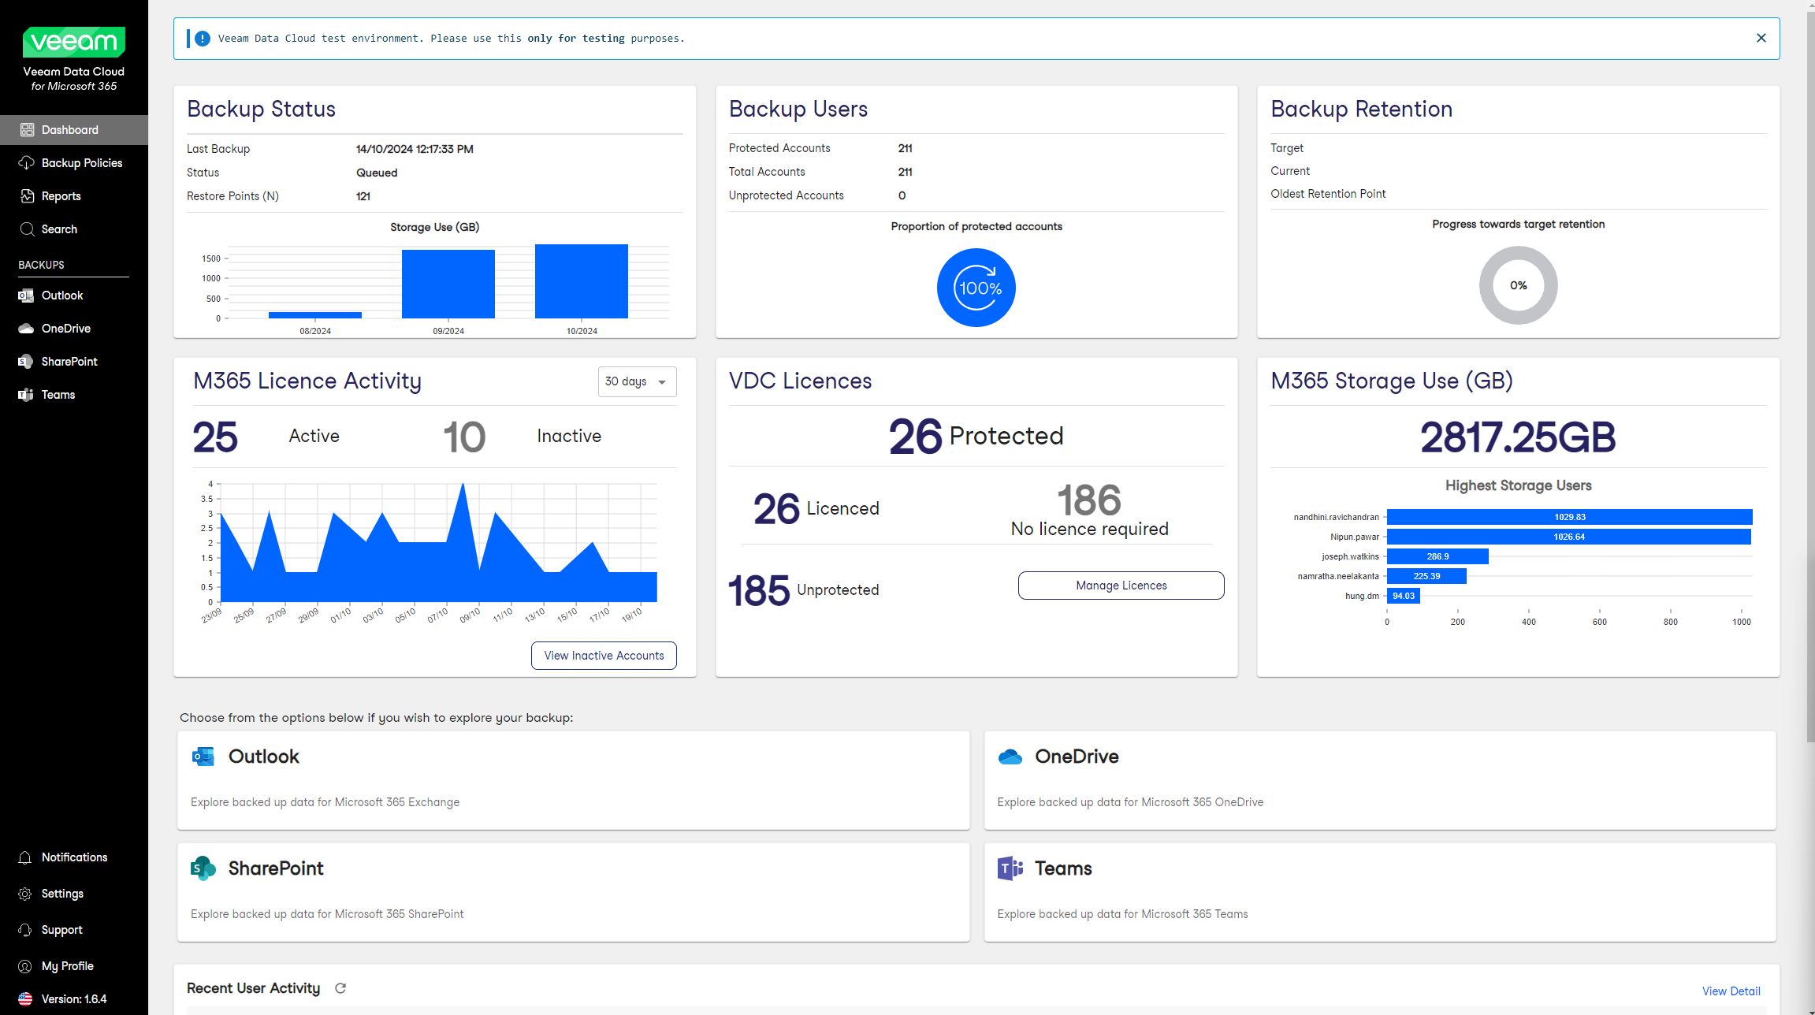Click the Teams icon in sidebar
Screen dimensions: 1815x1015
(x=26, y=395)
